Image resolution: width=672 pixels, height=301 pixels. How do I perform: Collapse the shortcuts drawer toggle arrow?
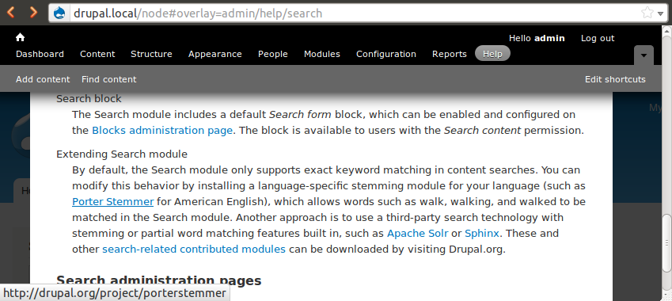[x=644, y=55]
